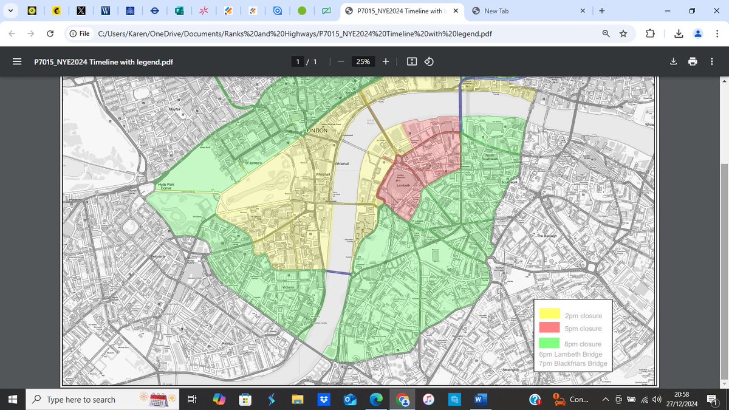Image resolution: width=729 pixels, height=410 pixels.
Task: Switch to the pinned green circle tab
Action: [x=302, y=11]
